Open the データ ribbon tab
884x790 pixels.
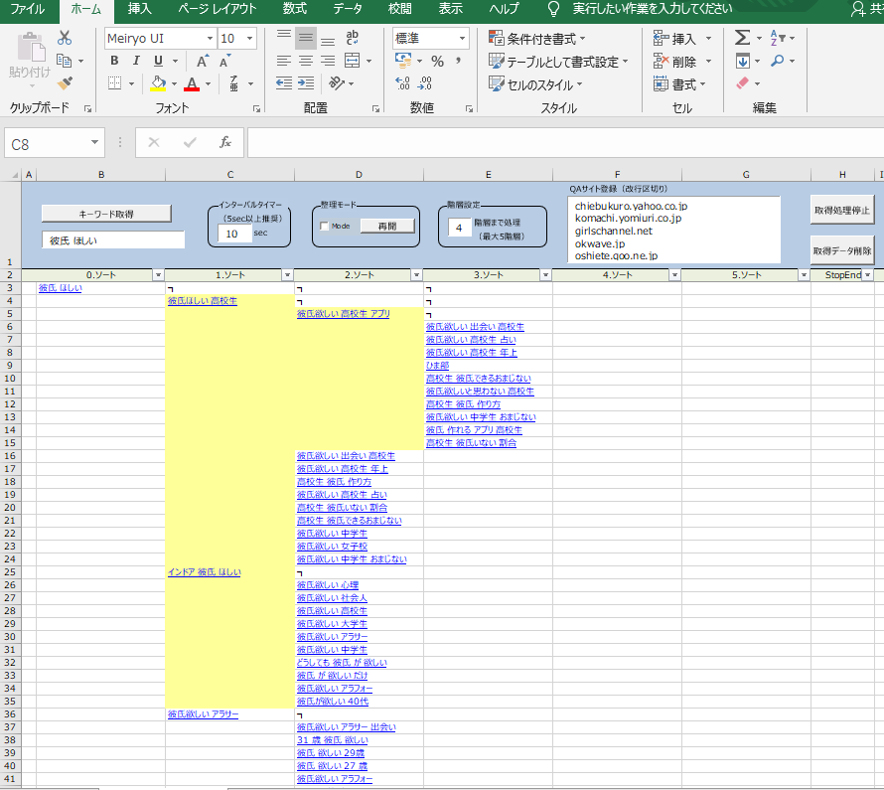click(348, 9)
